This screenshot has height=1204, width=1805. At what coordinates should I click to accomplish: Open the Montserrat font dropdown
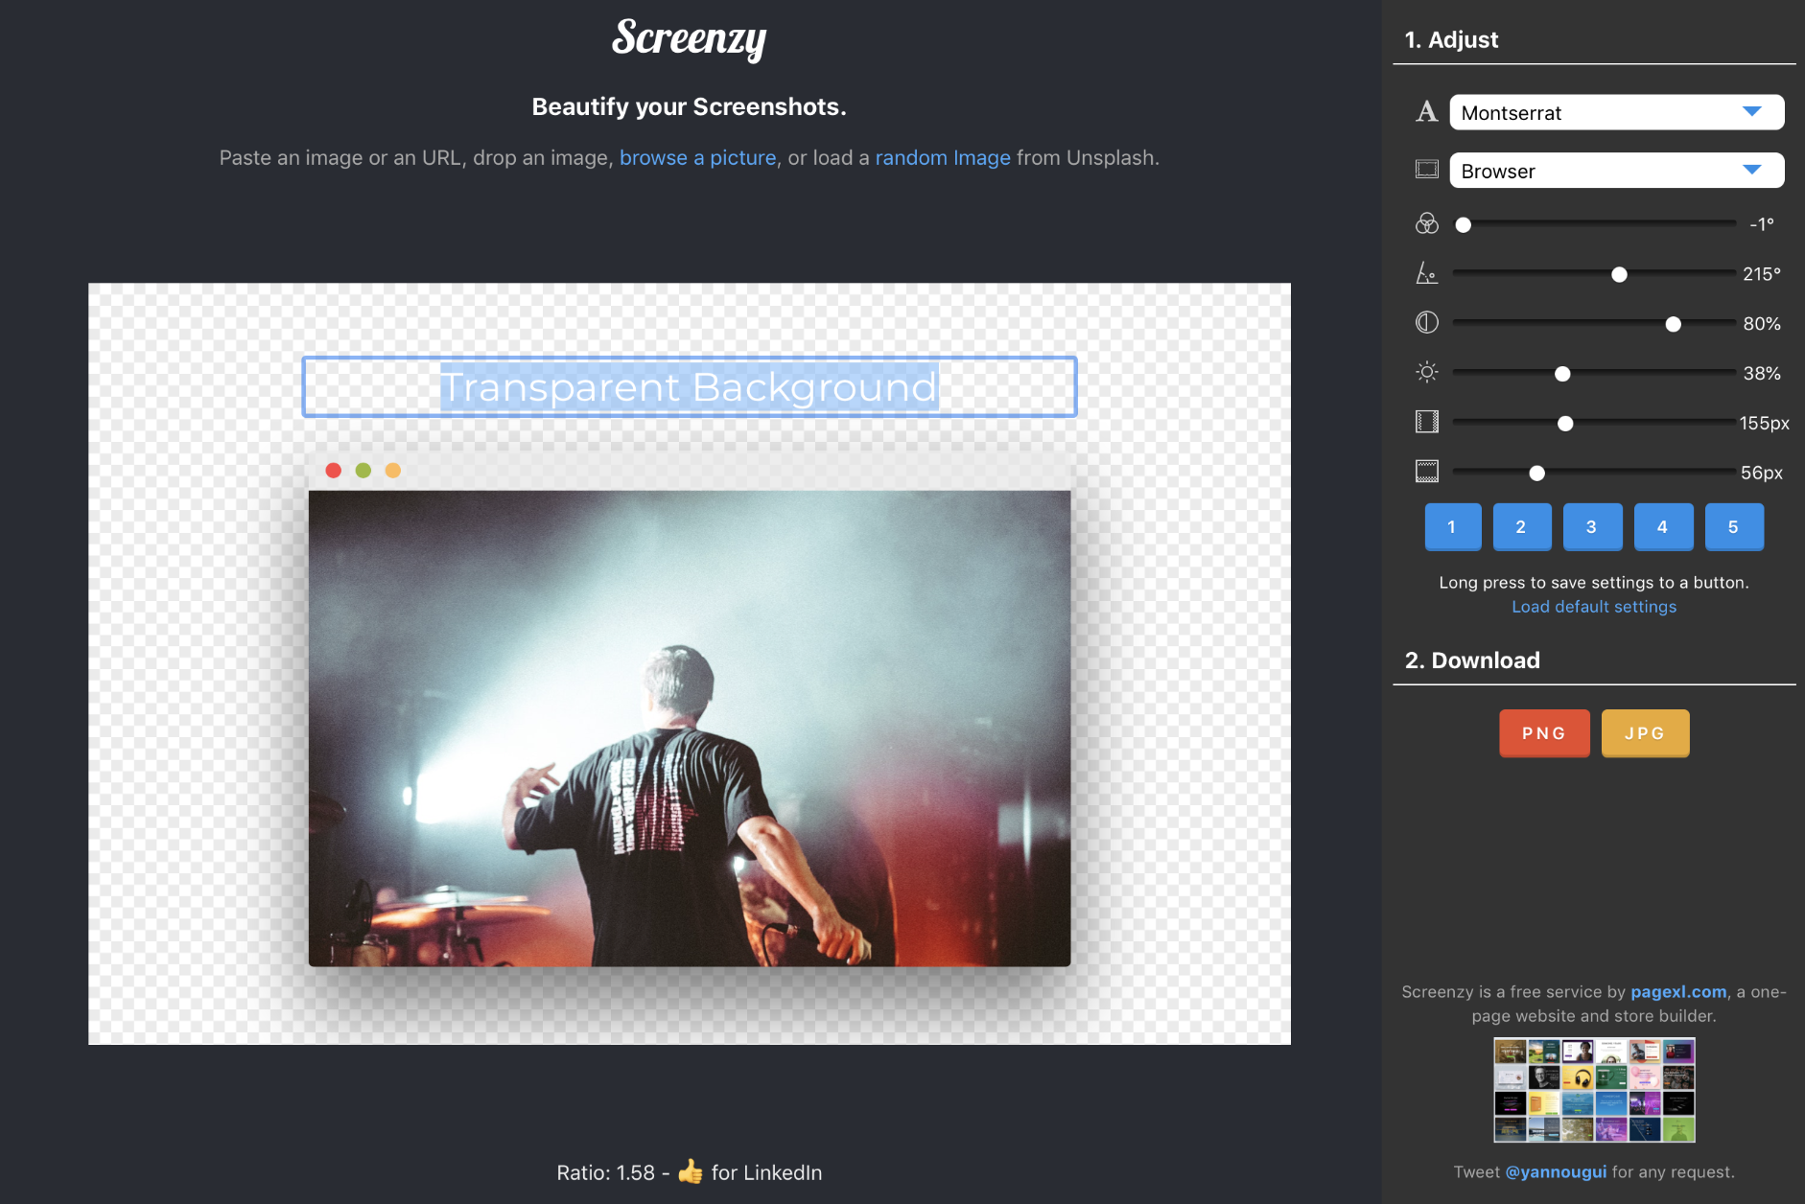click(x=1616, y=112)
